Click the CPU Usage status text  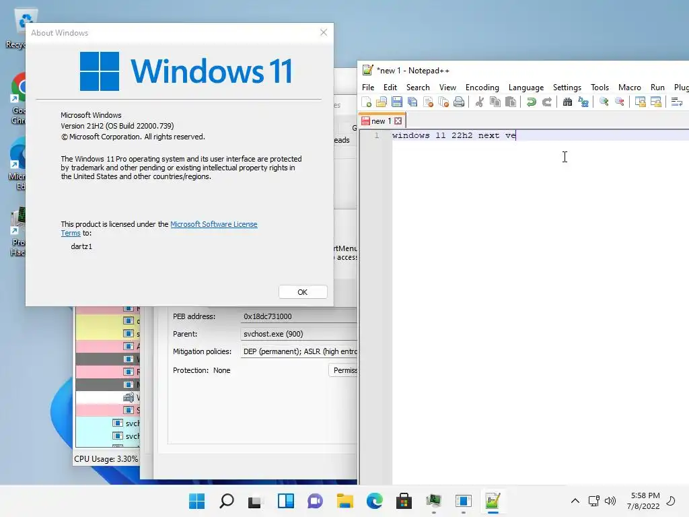pyautogui.click(x=106, y=459)
